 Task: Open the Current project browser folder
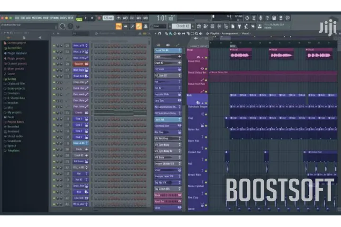point(14,43)
